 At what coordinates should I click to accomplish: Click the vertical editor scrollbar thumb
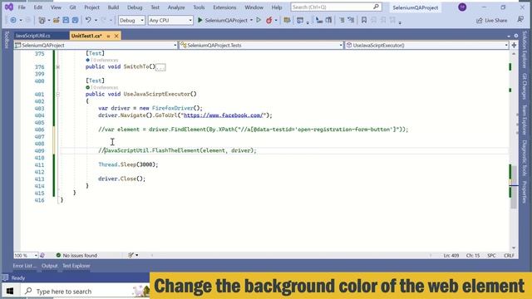point(514,187)
